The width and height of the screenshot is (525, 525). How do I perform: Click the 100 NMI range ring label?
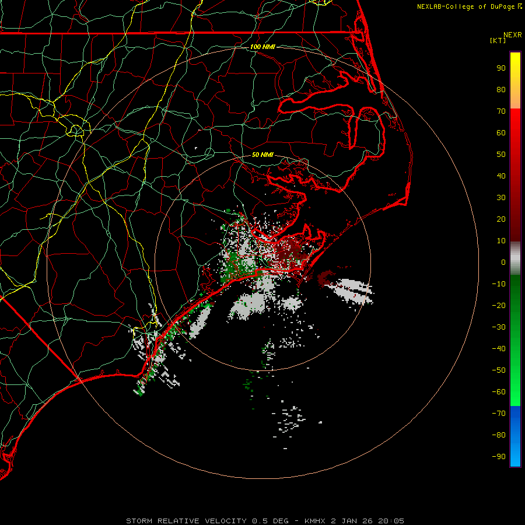[262, 47]
